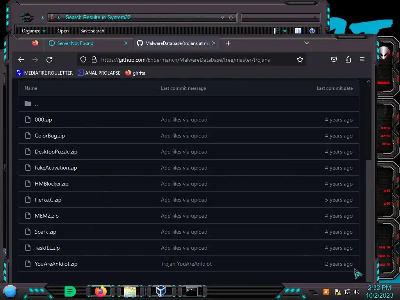Close the MalwareDatabase tab
400x300 pixels.
[x=214, y=43]
